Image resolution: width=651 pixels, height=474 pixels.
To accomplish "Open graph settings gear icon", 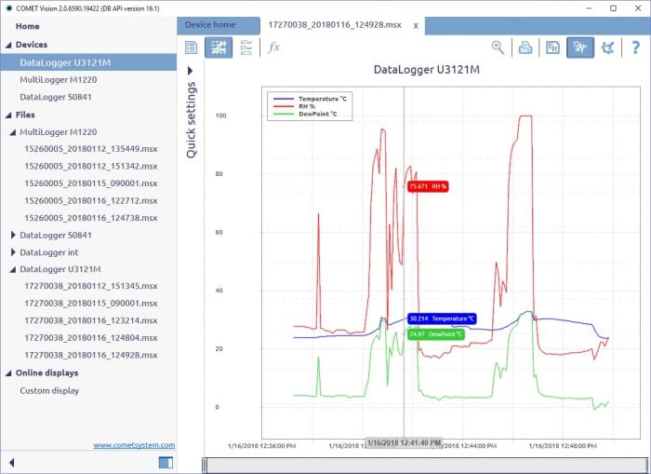I will click(608, 47).
